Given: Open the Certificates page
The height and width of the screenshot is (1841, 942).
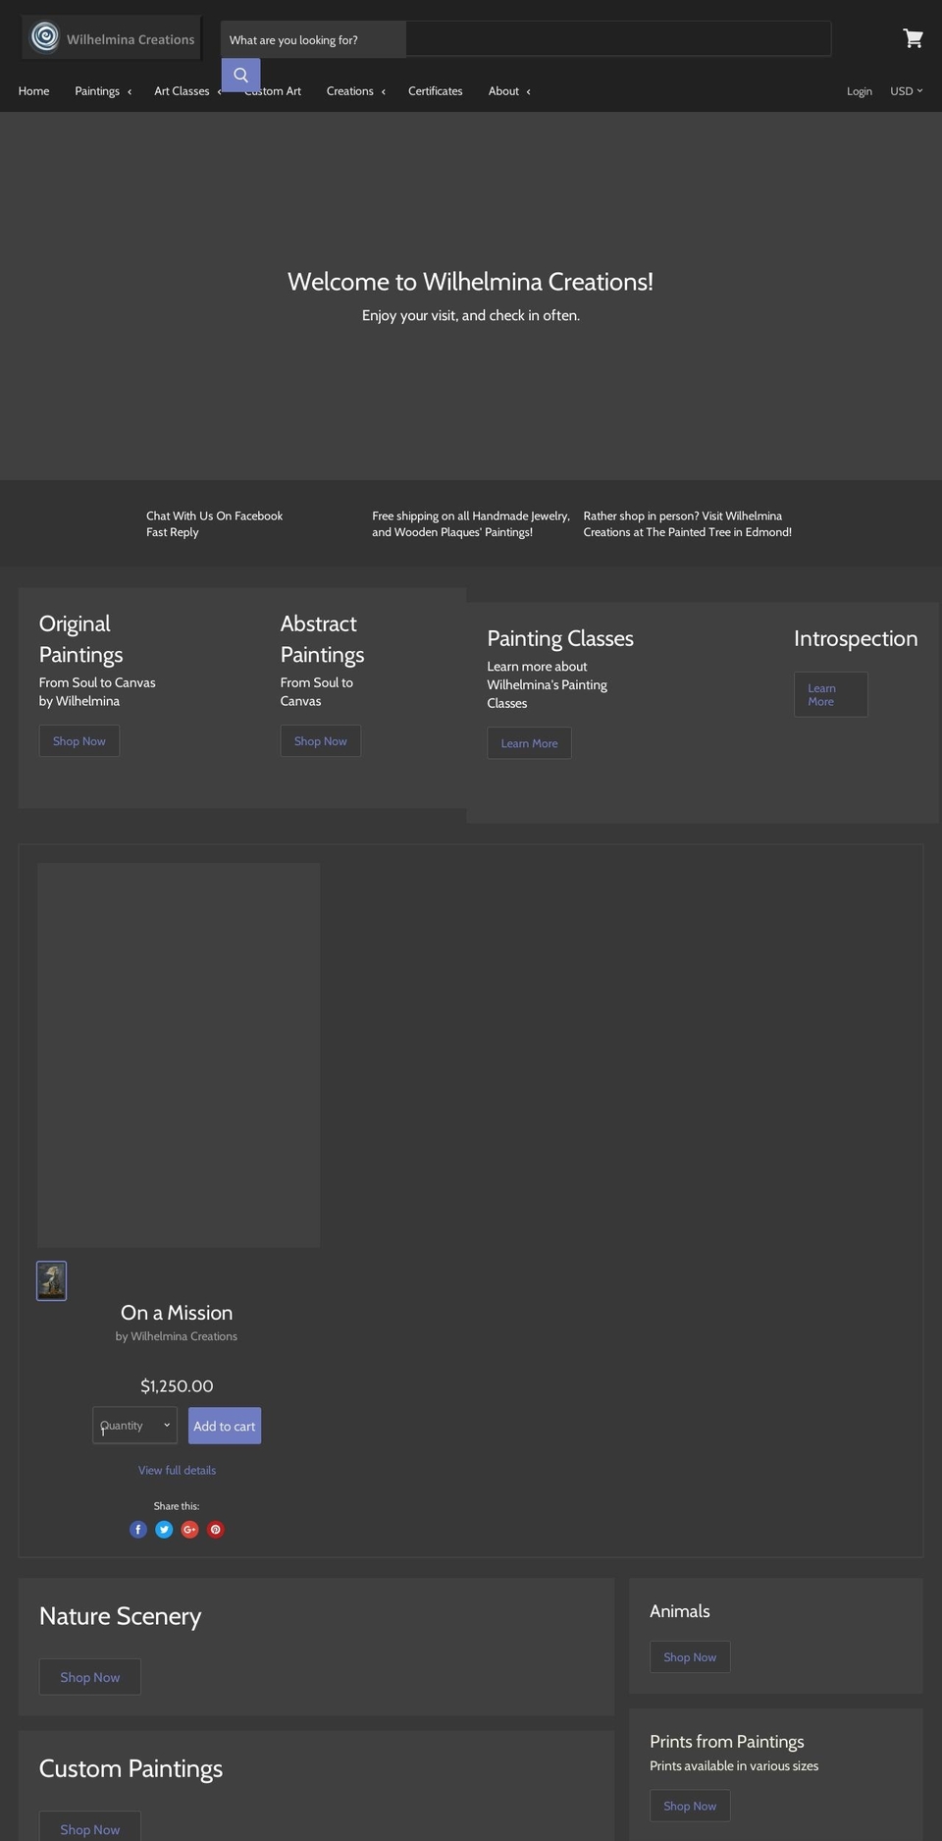Looking at the screenshot, I should click(435, 91).
